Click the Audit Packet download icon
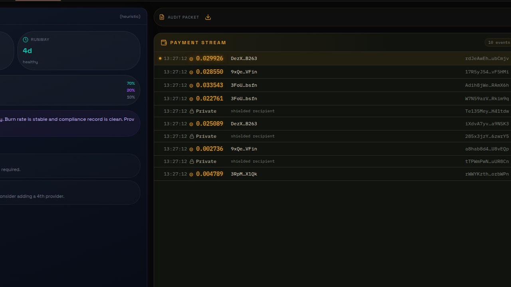This screenshot has height=287, width=511. coord(208,17)
